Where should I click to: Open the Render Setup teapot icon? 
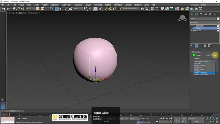[x=182, y=9]
